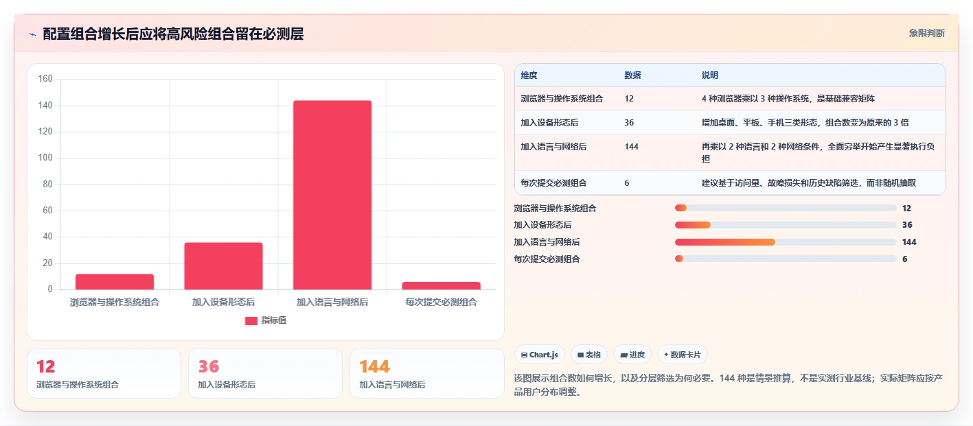
Task: Open the stat card showing 144
Action: pyautogui.click(x=426, y=373)
